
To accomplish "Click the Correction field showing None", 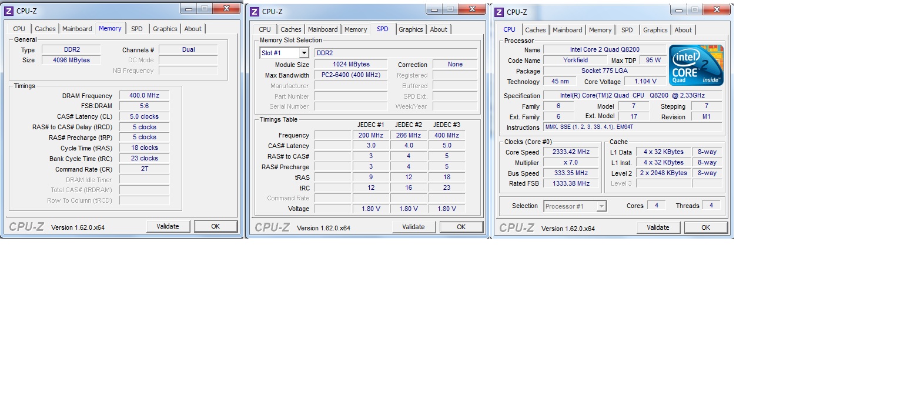I will coord(455,64).
